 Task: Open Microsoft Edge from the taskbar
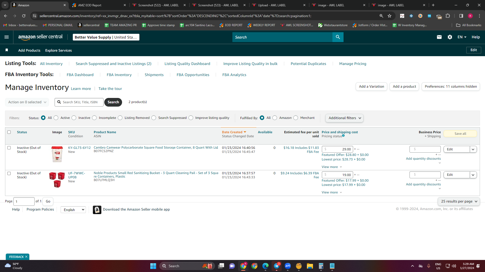pos(265,266)
